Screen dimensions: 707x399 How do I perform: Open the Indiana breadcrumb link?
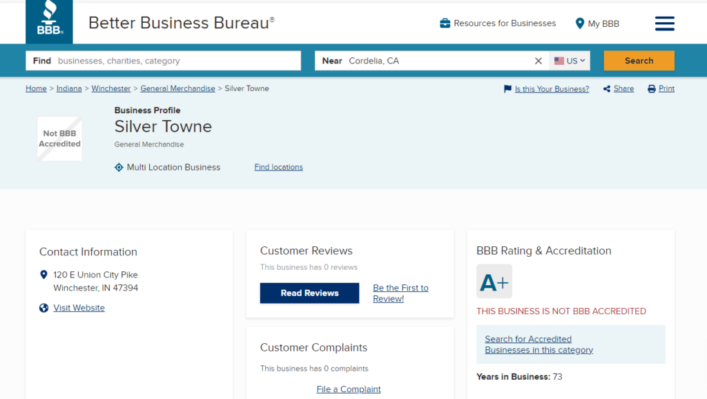point(69,89)
